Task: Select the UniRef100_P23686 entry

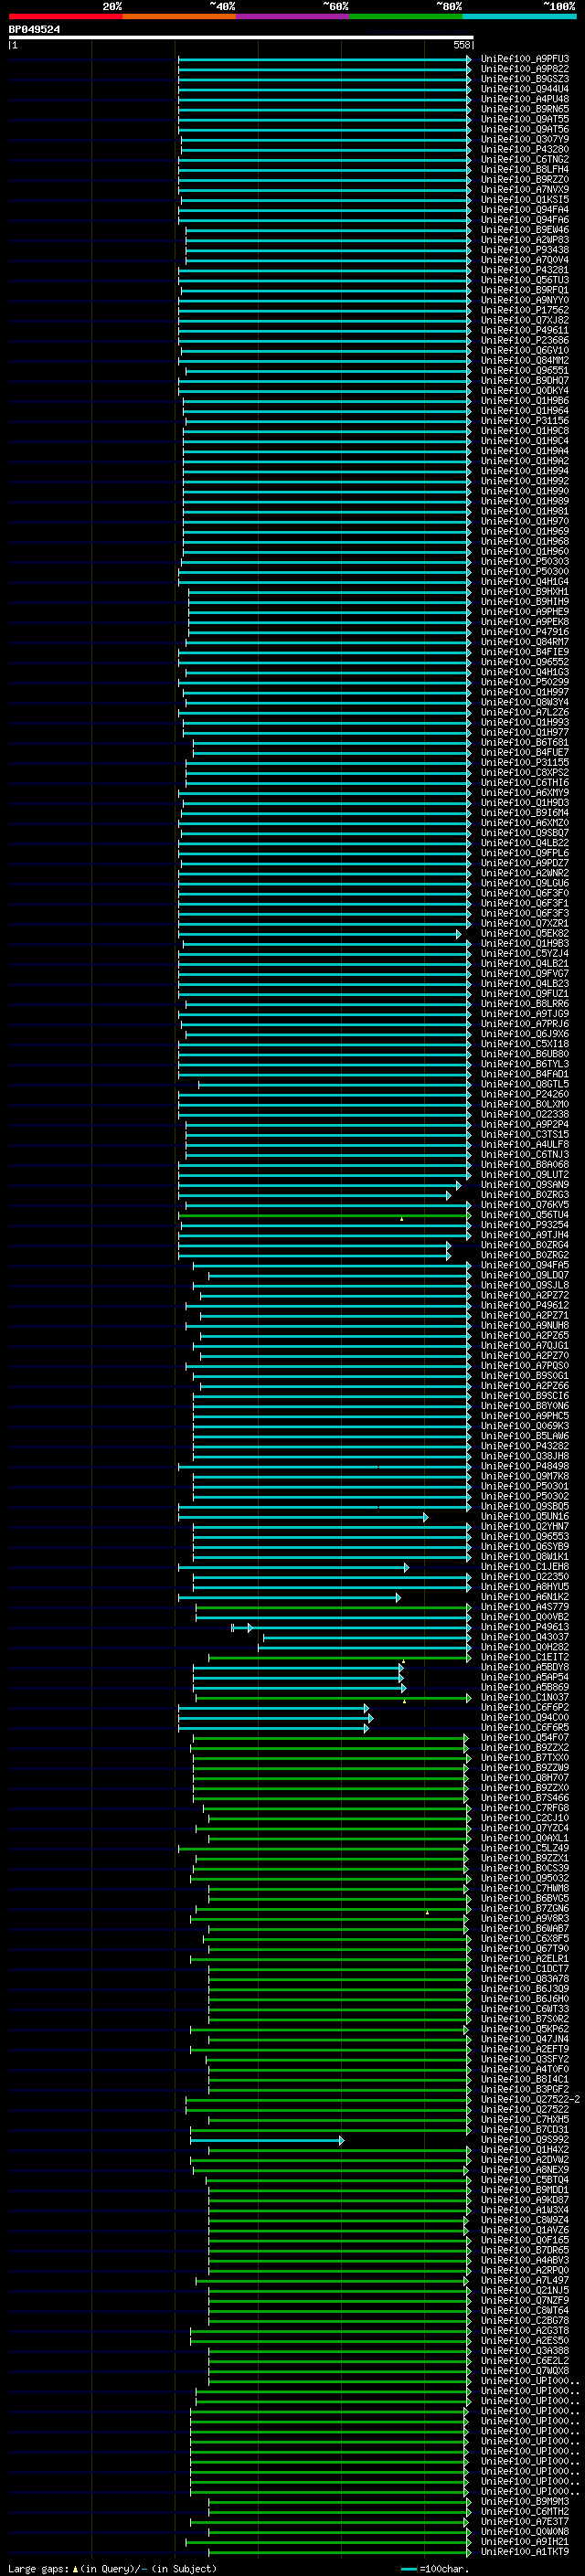Action: (524, 340)
